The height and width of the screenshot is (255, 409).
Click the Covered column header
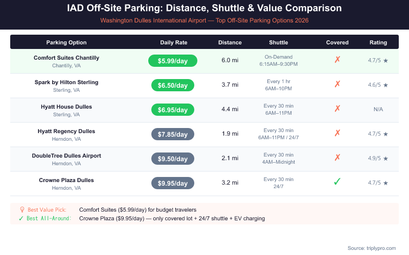[337, 42]
